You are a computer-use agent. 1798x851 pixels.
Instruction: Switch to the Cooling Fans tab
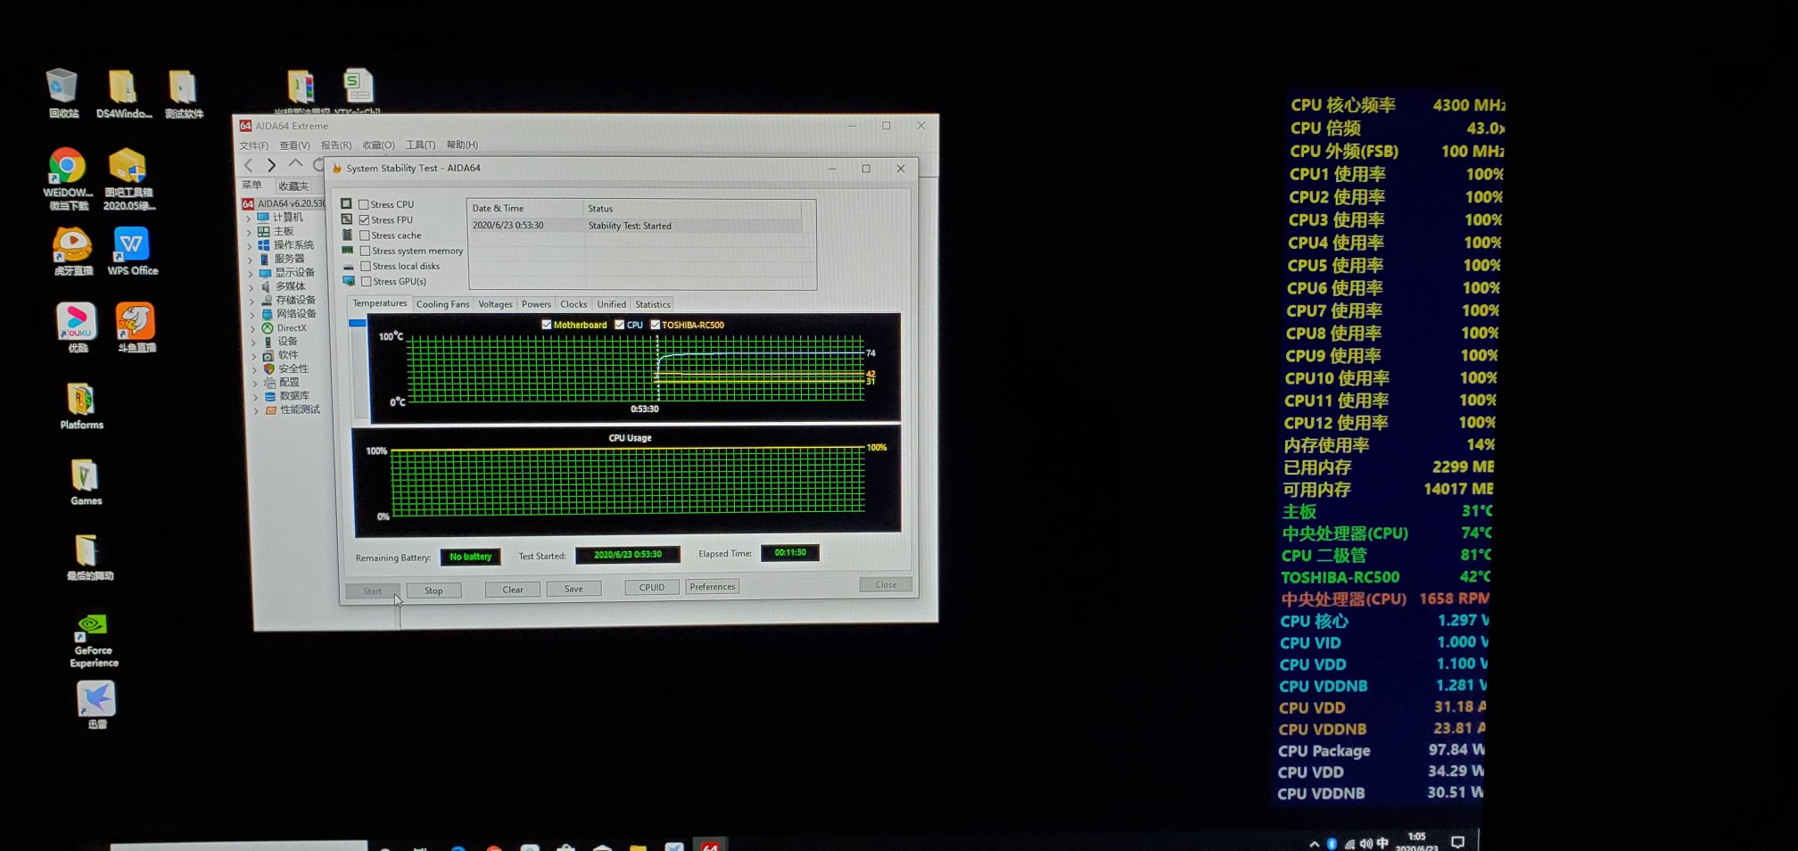442,304
